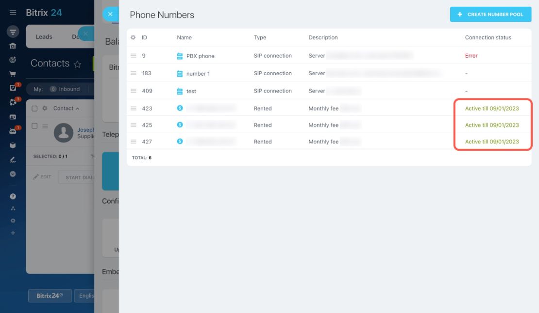Open the actions menu for the Joseph contact row
539x313 pixels.
click(45, 126)
